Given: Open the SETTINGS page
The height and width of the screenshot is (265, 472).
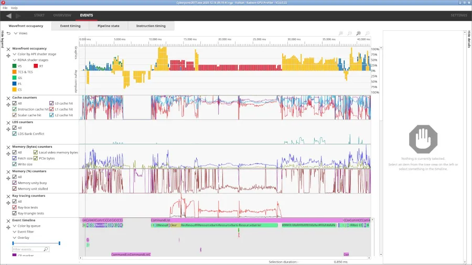Looking at the screenshot, I should [x=458, y=16].
